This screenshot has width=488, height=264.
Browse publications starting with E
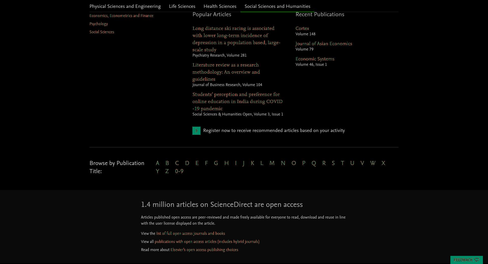click(197, 163)
